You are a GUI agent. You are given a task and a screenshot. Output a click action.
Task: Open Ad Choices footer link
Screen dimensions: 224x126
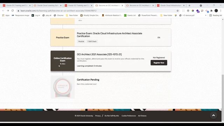[x=142, y=116]
